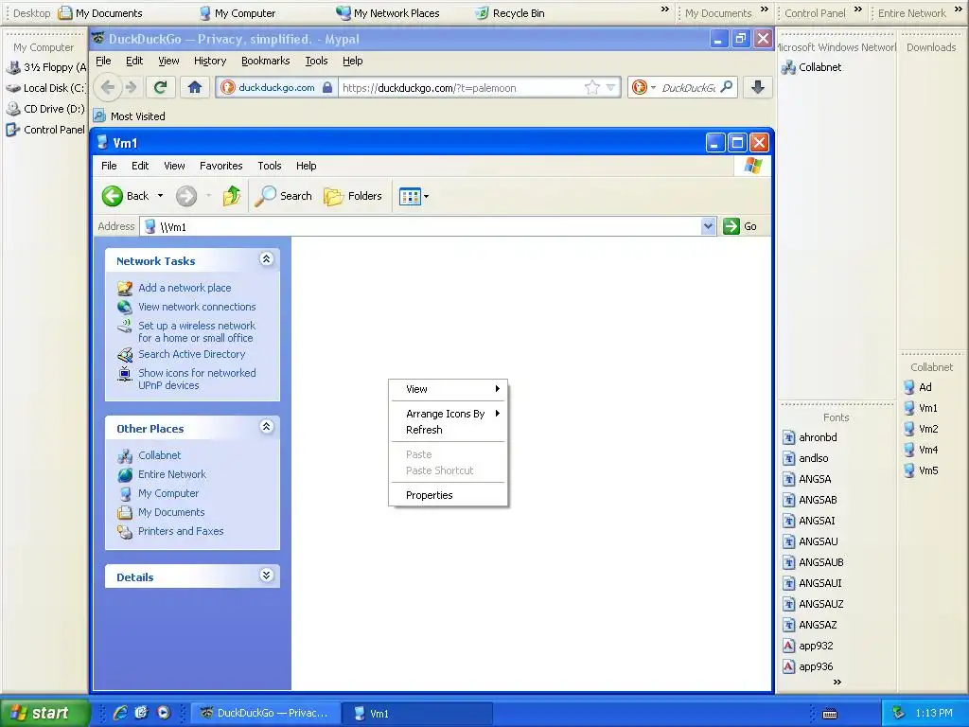The height and width of the screenshot is (727, 969).
Task: Open the app932 font file
Action: [x=808, y=646]
